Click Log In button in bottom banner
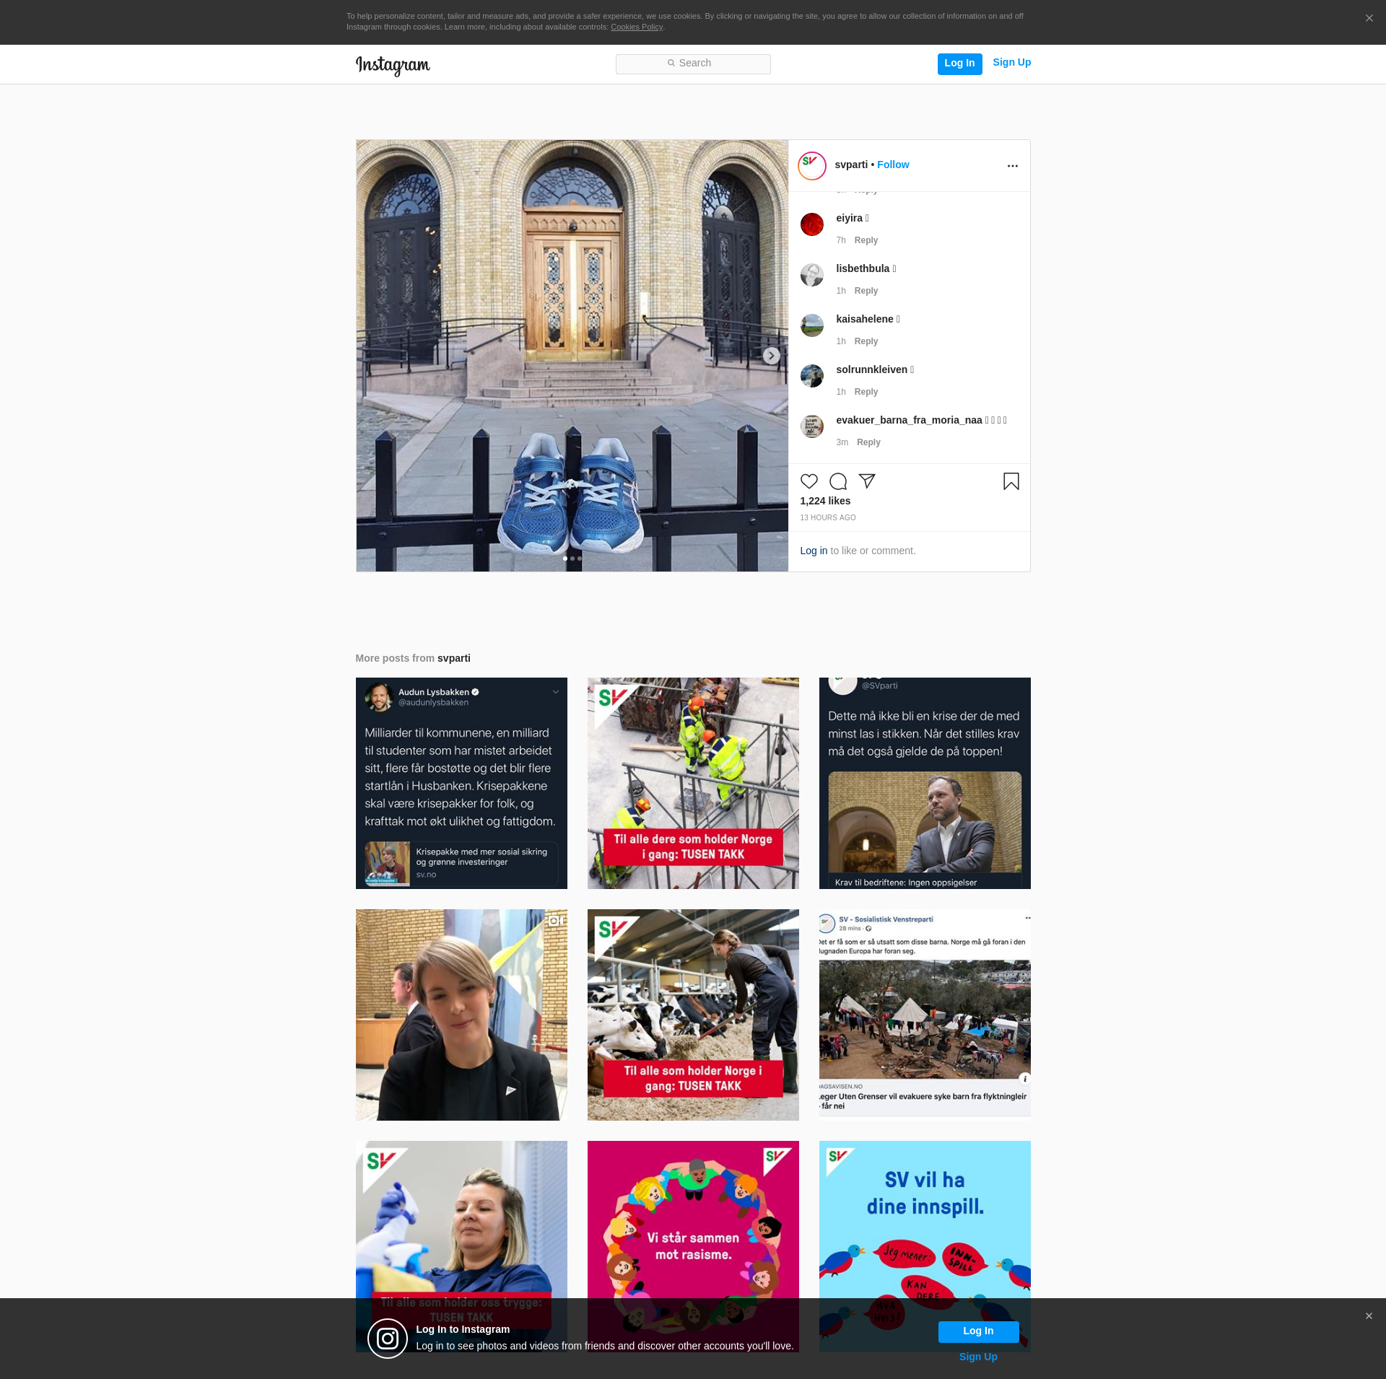 point(978,1331)
